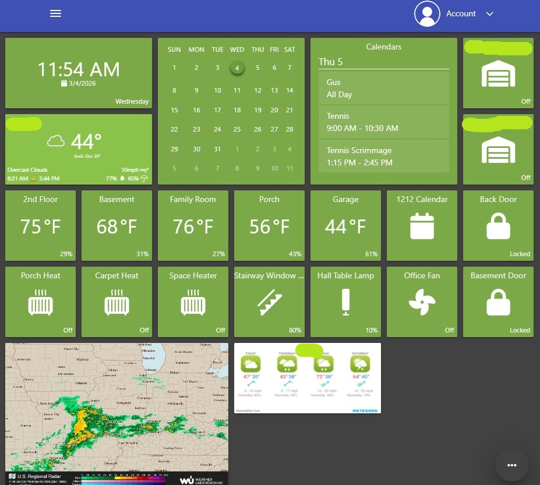Screen dimensions: 540x485
Task: Toggle the Office Fan tile
Action: tap(422, 302)
